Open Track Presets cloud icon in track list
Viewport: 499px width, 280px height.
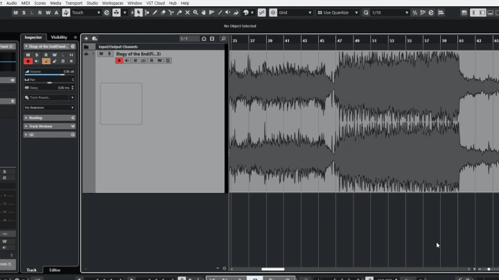(94, 39)
